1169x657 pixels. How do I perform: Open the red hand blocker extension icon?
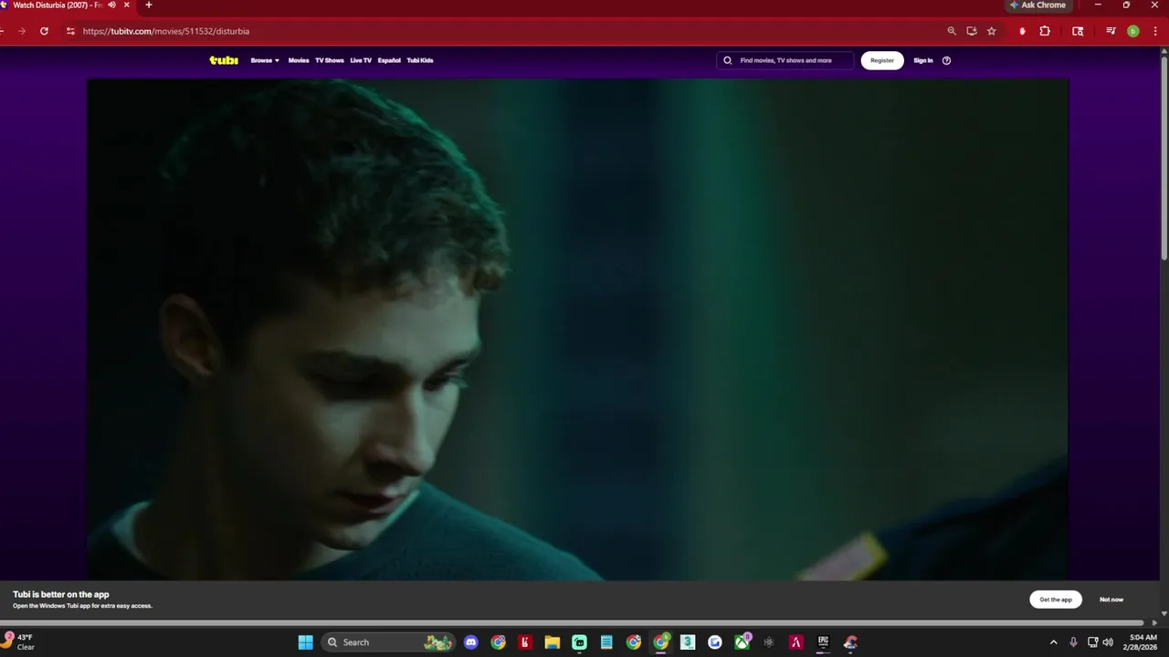1022,31
